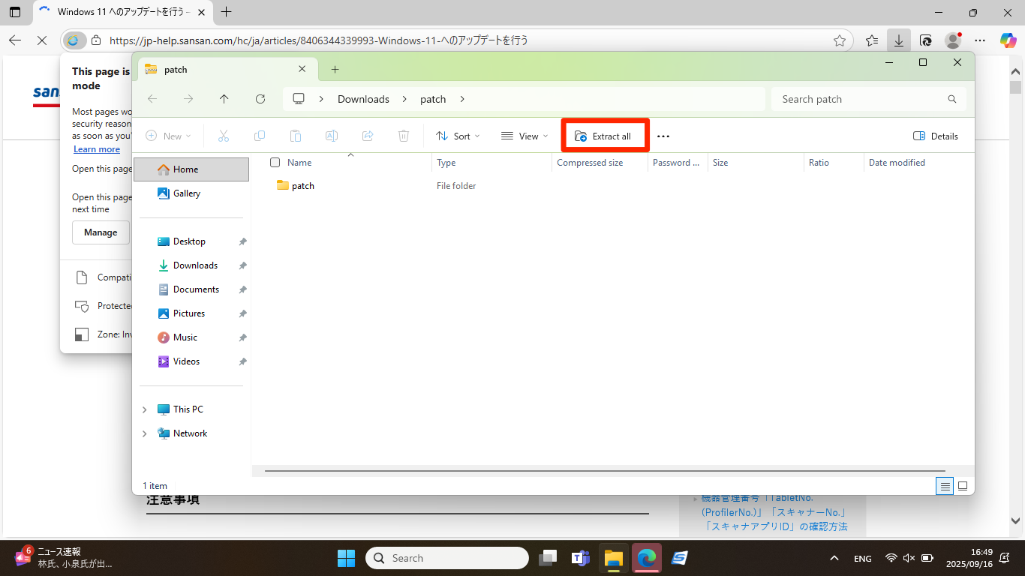Refresh the patch folder view
This screenshot has width=1025, height=576.
(x=260, y=99)
